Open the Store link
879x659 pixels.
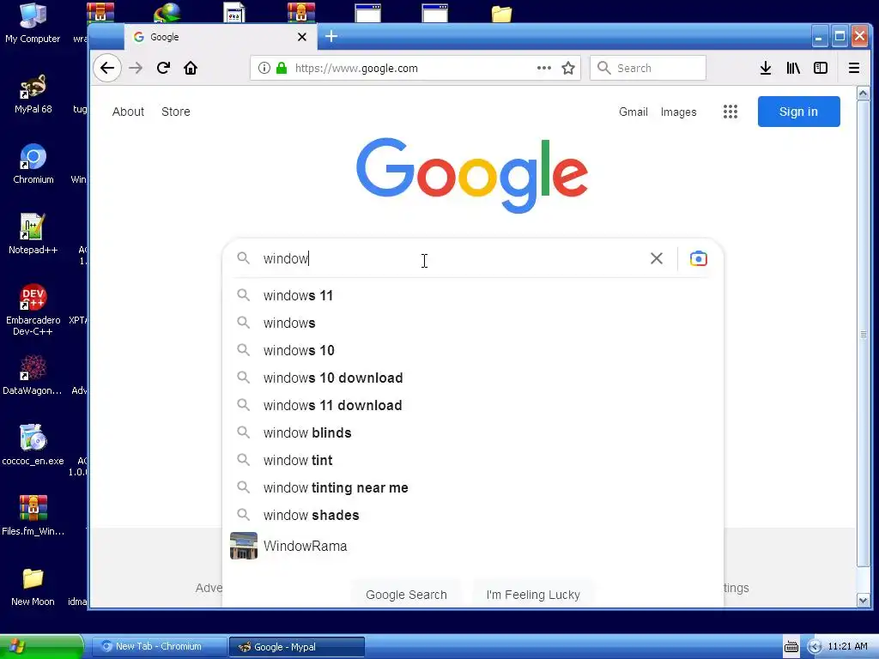175,112
